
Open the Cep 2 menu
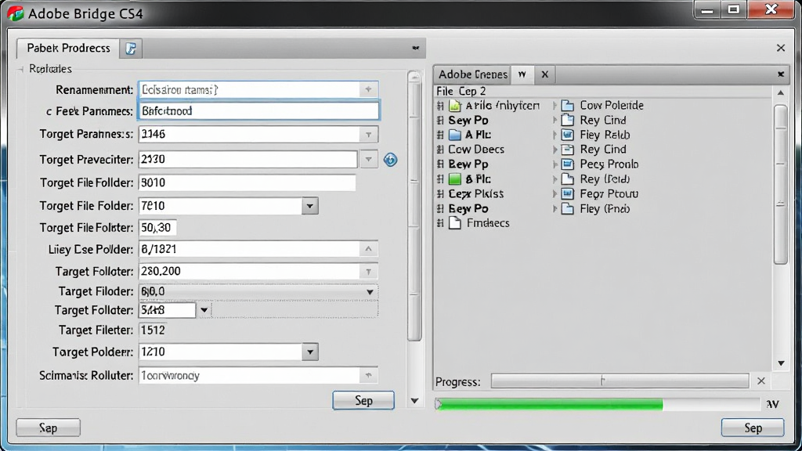[472, 91]
